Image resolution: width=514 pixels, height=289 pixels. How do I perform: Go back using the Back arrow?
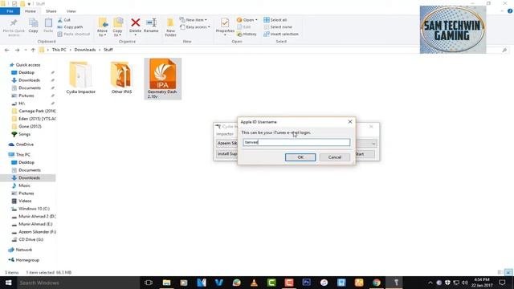[x=7, y=50]
